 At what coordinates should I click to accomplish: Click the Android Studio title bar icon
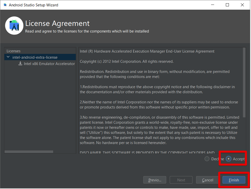(5, 5)
